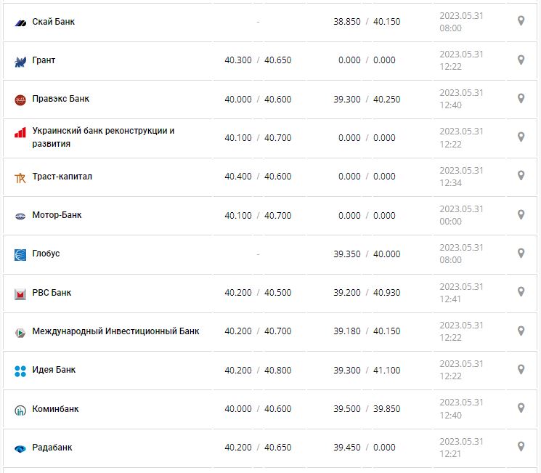Select the РВС Банк logo icon
Screen dimensions: 541x473
pyautogui.click(x=20, y=294)
